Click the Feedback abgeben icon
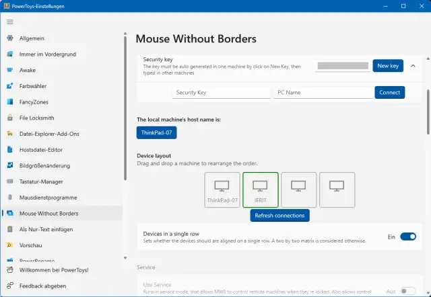 click(x=10, y=286)
